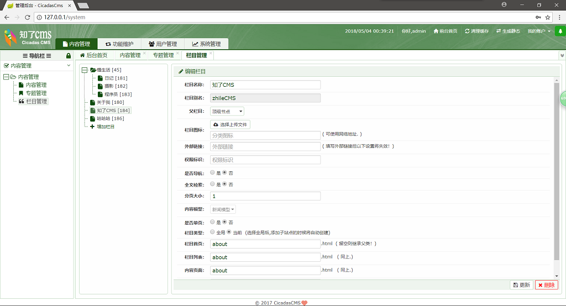The height and width of the screenshot is (306, 566).
Task: Click the 栏目名称 input field
Action: pos(265,85)
